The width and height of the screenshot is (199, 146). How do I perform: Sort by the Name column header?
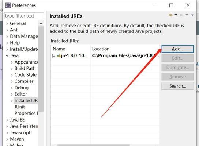point(59,49)
